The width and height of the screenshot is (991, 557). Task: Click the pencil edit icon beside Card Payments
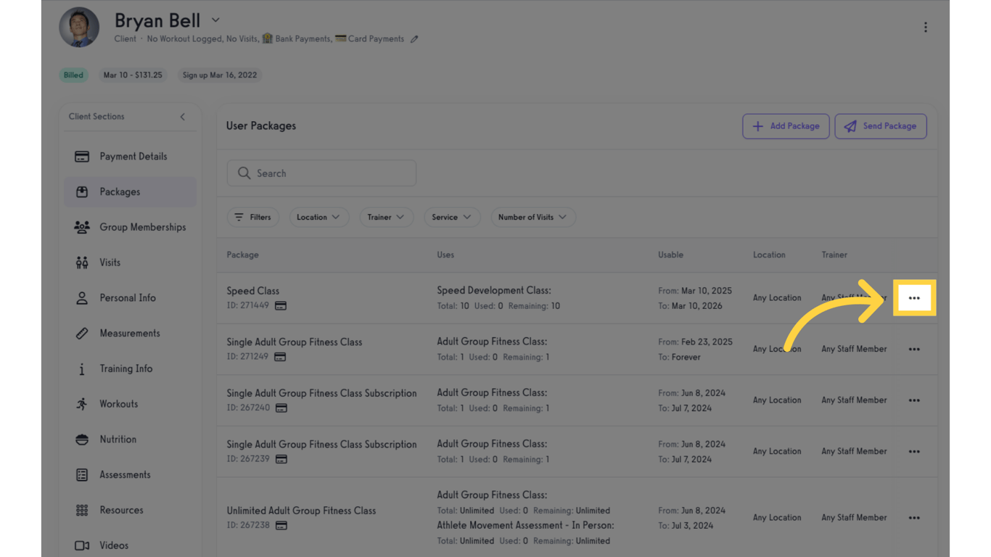point(414,39)
